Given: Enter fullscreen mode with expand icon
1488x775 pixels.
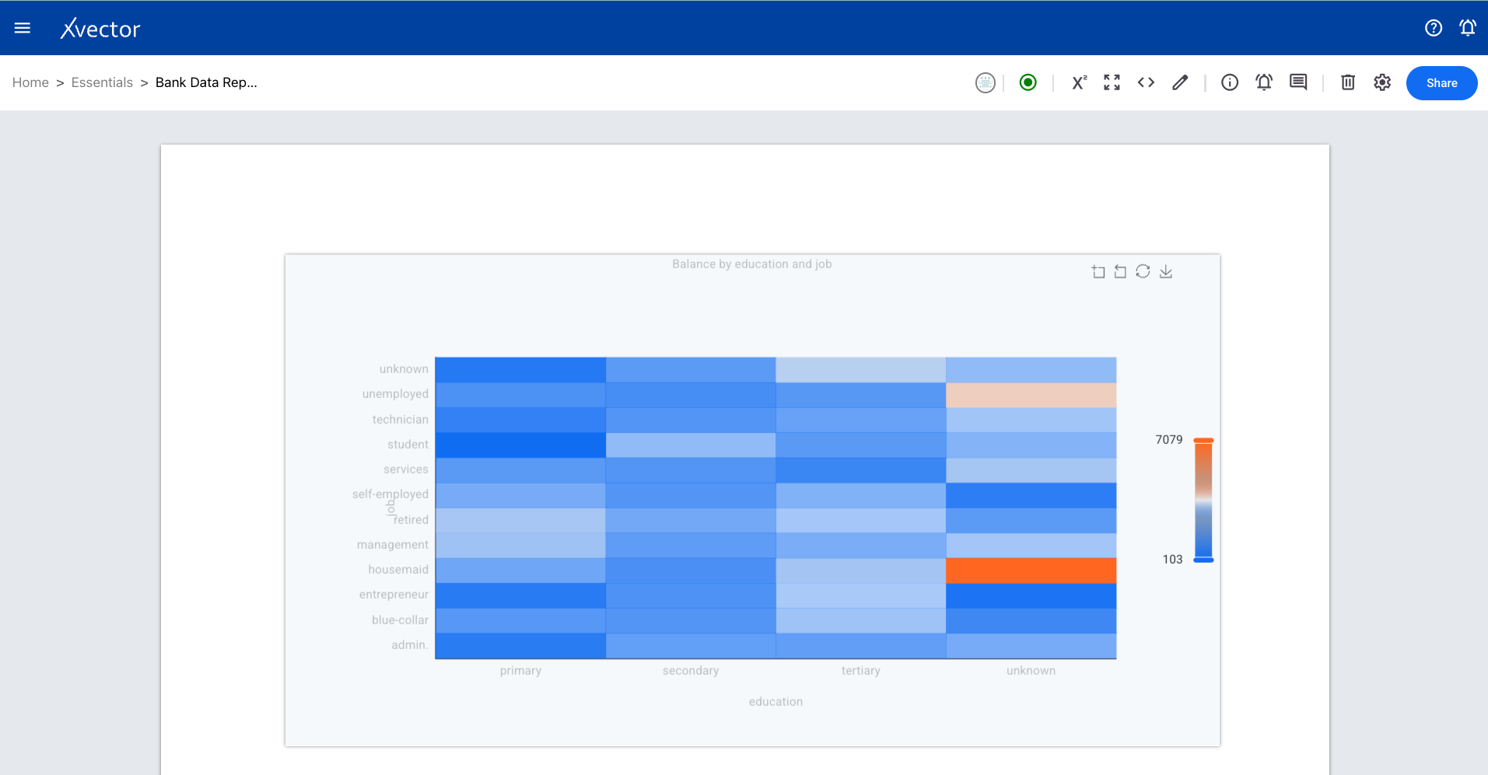Looking at the screenshot, I should [1112, 82].
